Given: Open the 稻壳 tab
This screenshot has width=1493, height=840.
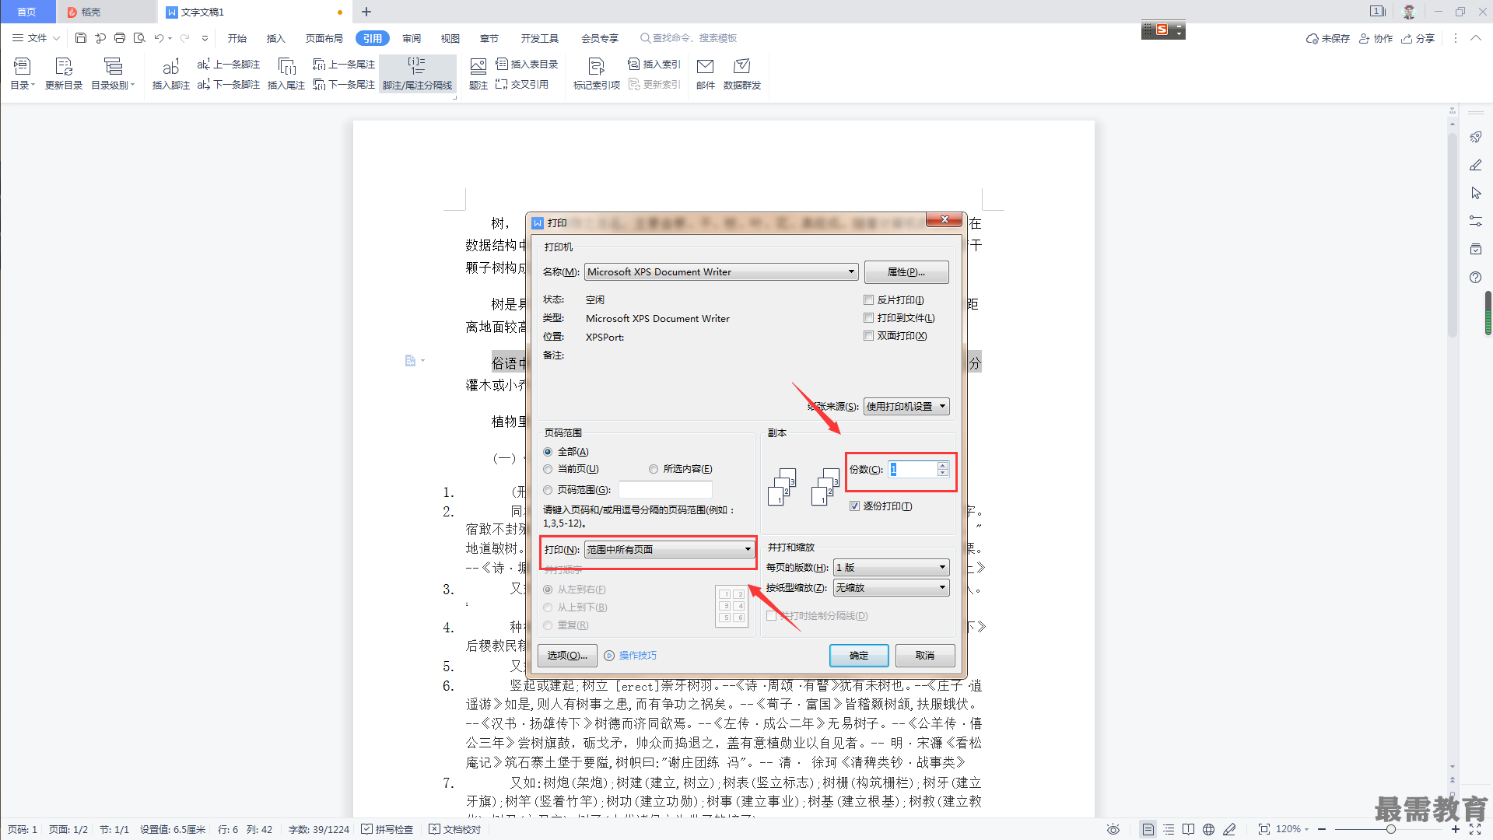Looking at the screenshot, I should (x=106, y=12).
